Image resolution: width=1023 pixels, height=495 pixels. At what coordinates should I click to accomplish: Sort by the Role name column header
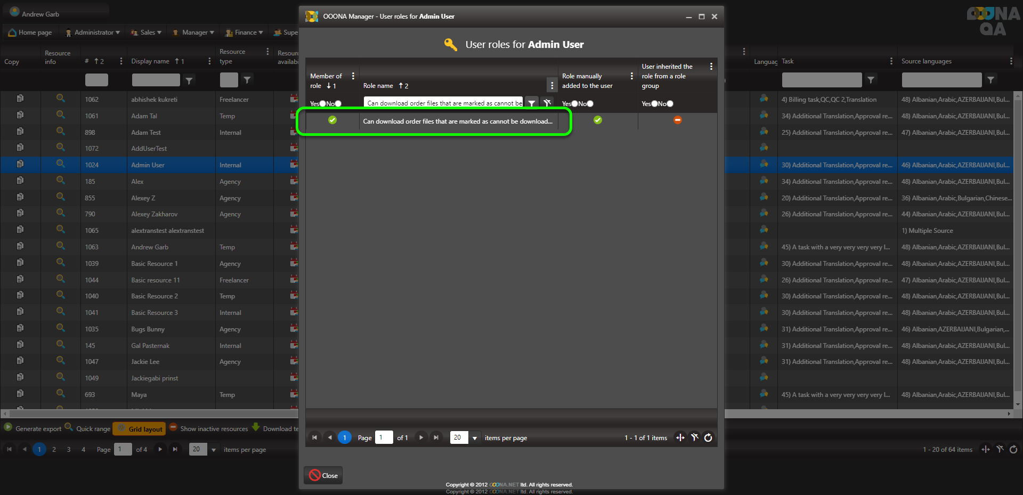coord(378,86)
